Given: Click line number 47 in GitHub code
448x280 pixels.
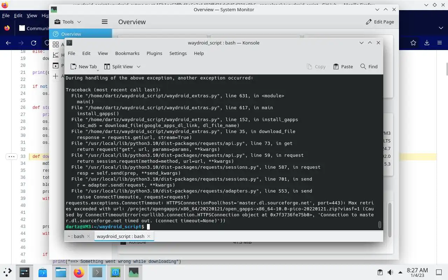Looking at the screenshot, I should click(23, 254).
